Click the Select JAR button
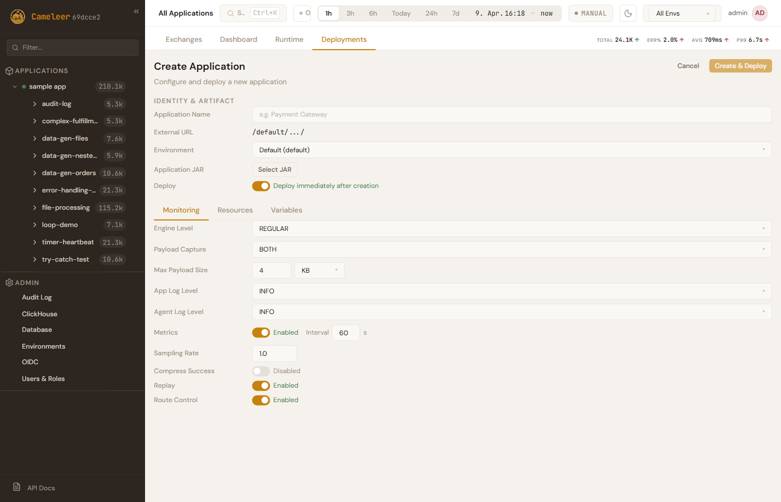The image size is (781, 502). coord(274,170)
